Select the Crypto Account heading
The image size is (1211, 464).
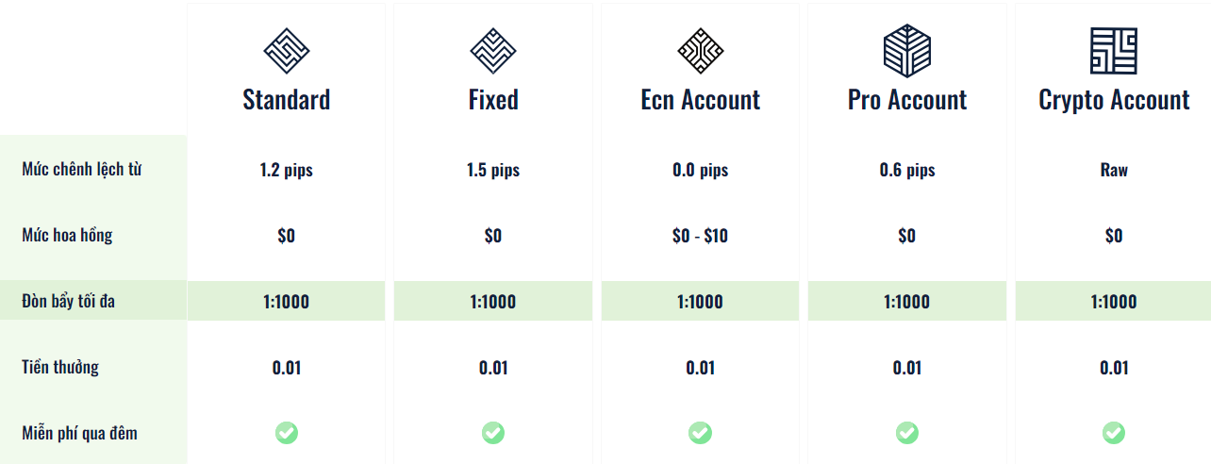pyautogui.click(x=1114, y=101)
